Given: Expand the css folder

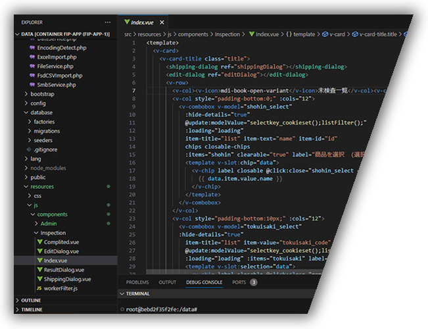Looking at the screenshot, I should [x=30, y=196].
